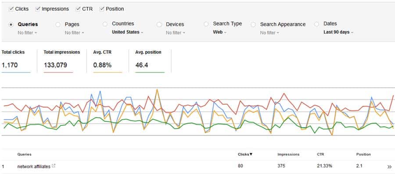395x174 pixels.
Task: Select the Search Type radio button
Action: pyautogui.click(x=206, y=24)
